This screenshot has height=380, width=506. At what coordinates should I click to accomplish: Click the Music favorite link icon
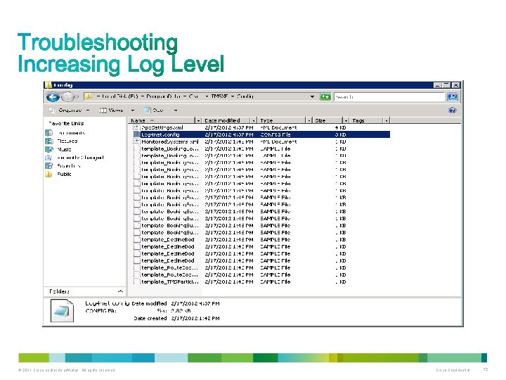[x=49, y=149]
